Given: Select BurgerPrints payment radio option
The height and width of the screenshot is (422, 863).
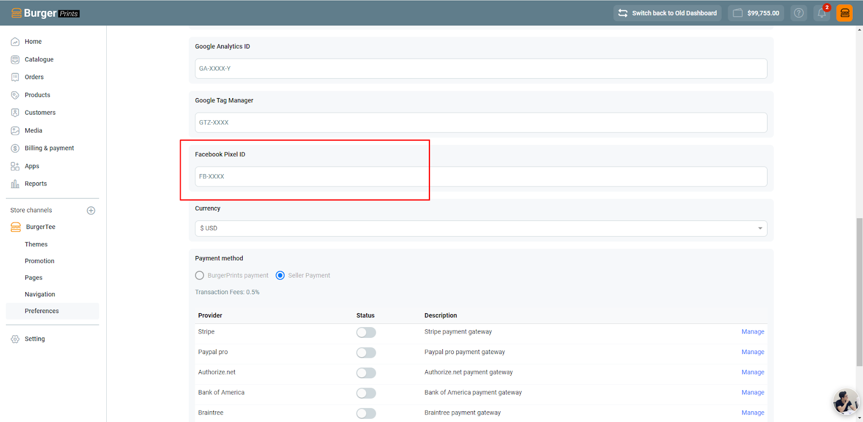Looking at the screenshot, I should (x=200, y=275).
